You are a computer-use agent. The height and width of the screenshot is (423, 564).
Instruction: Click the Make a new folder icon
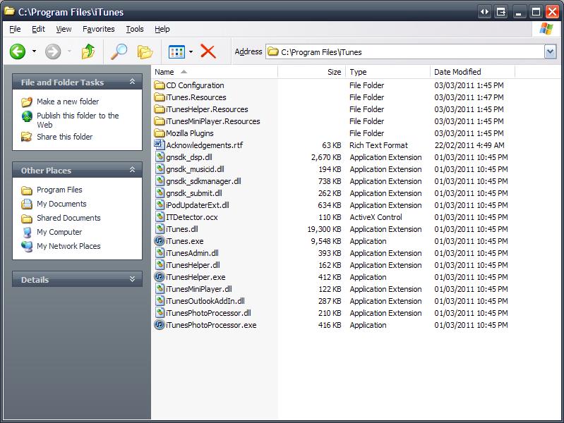point(27,102)
